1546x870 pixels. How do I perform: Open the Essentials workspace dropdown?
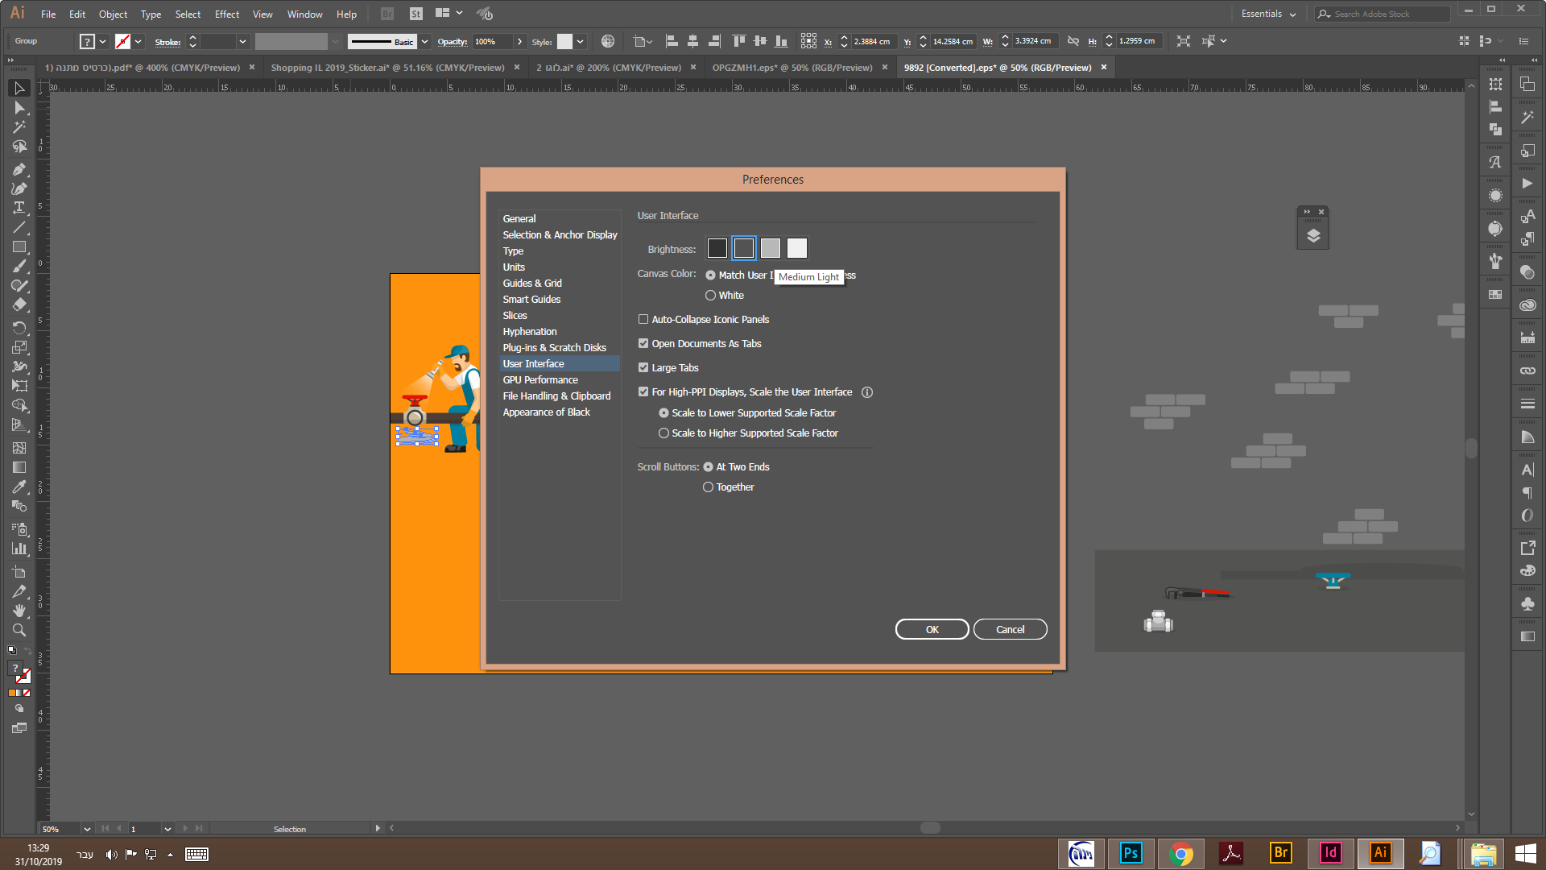(1268, 14)
